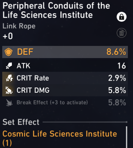133x148 pixels.
Task: Click the CRIT Rate icon
Action: 9,78
